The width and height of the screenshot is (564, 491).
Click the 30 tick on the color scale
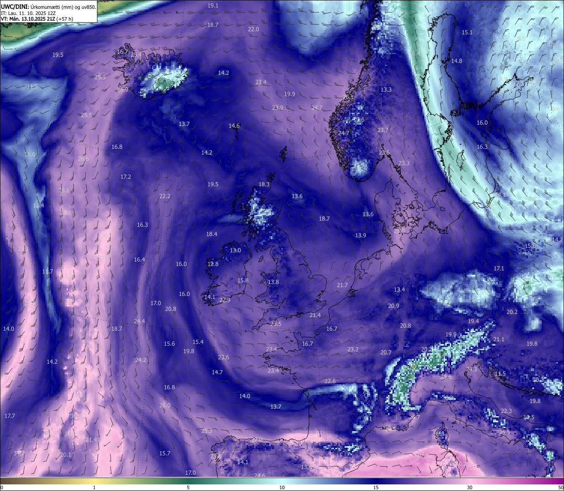470,487
